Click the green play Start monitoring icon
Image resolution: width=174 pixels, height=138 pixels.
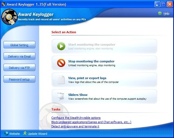point(61,46)
